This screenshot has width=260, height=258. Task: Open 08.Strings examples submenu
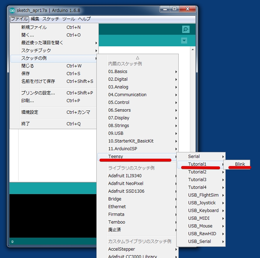[138, 126]
